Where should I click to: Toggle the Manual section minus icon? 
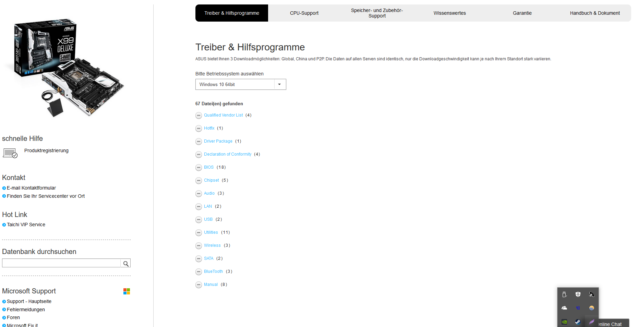click(x=199, y=285)
